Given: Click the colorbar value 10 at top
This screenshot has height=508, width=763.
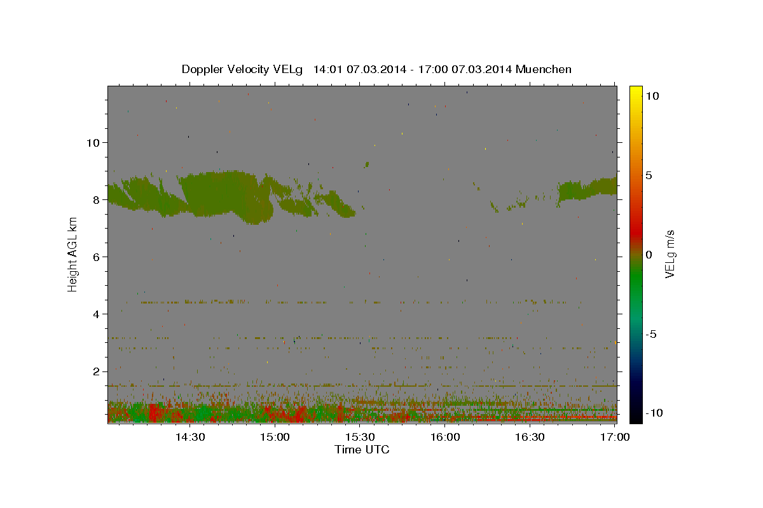Looking at the screenshot, I should coord(652,95).
